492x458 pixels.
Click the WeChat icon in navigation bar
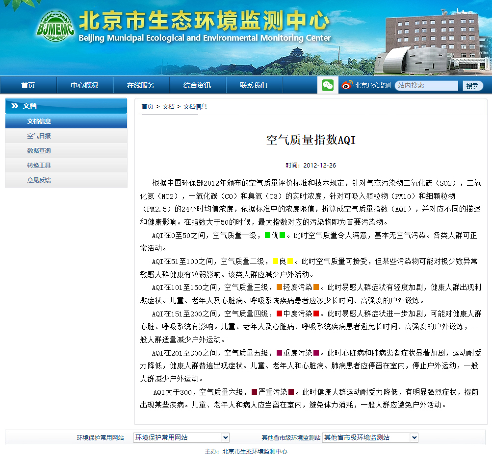coord(328,85)
